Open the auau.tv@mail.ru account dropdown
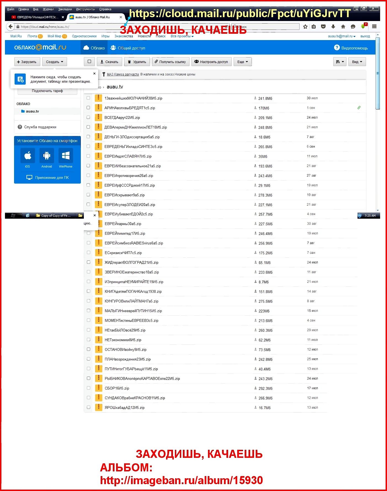Screen dimensions: 387x491 (341, 36)
